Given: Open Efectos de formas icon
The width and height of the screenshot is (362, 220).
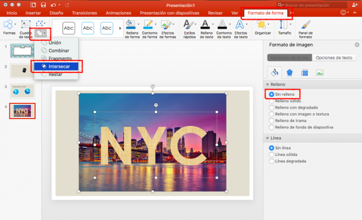Looking at the screenshot, I should point(166,25).
